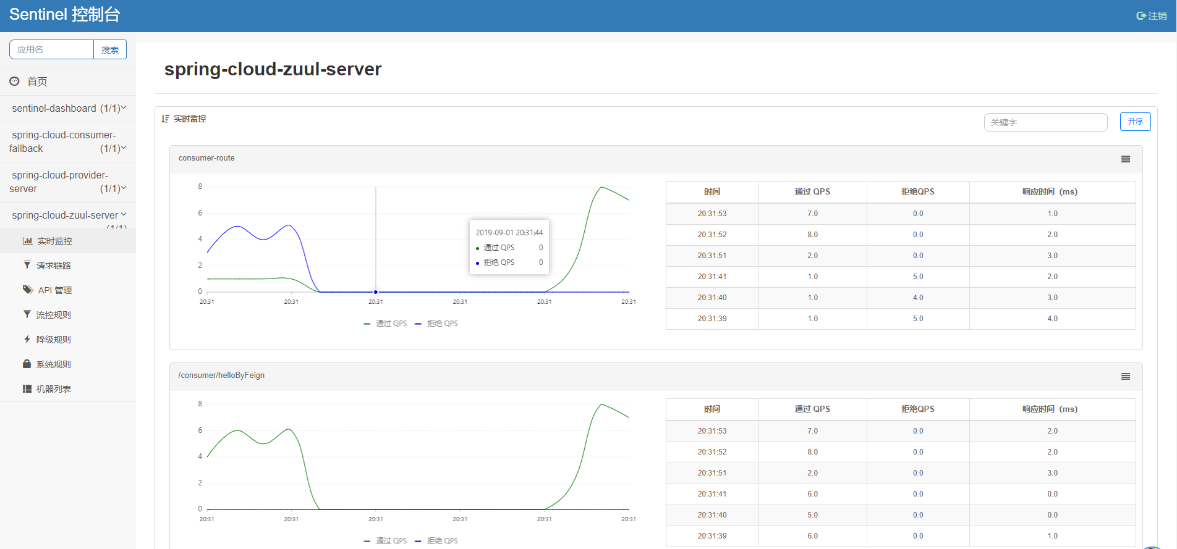
Task: Open API management tags icon
Action: (28, 290)
